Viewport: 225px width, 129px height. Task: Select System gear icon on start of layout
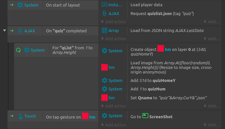click(20, 5)
